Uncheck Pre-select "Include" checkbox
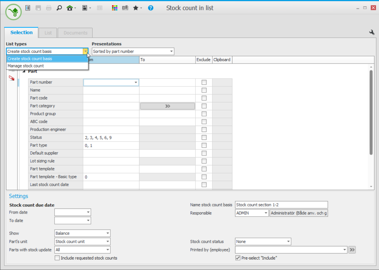379x270 pixels. (x=238, y=258)
